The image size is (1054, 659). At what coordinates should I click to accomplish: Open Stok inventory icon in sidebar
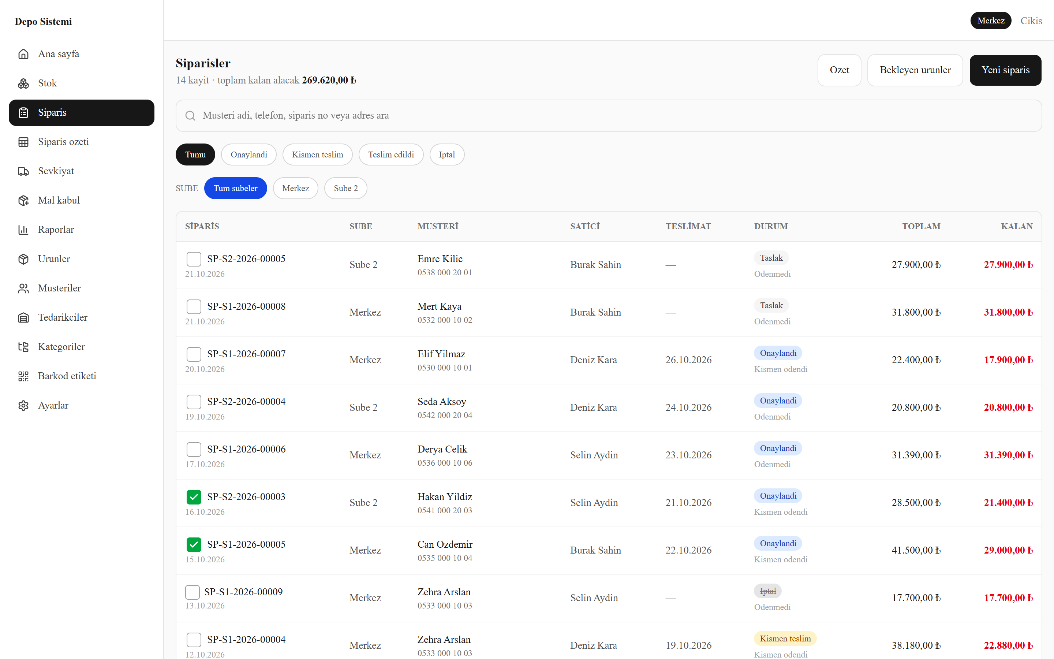[x=23, y=83]
